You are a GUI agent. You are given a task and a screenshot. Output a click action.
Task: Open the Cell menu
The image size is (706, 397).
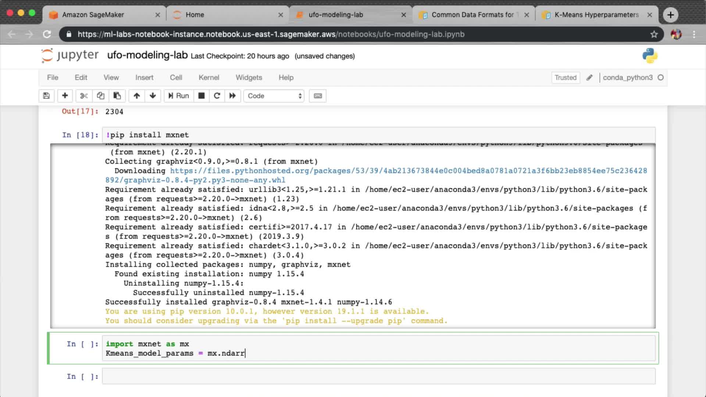coord(176,78)
